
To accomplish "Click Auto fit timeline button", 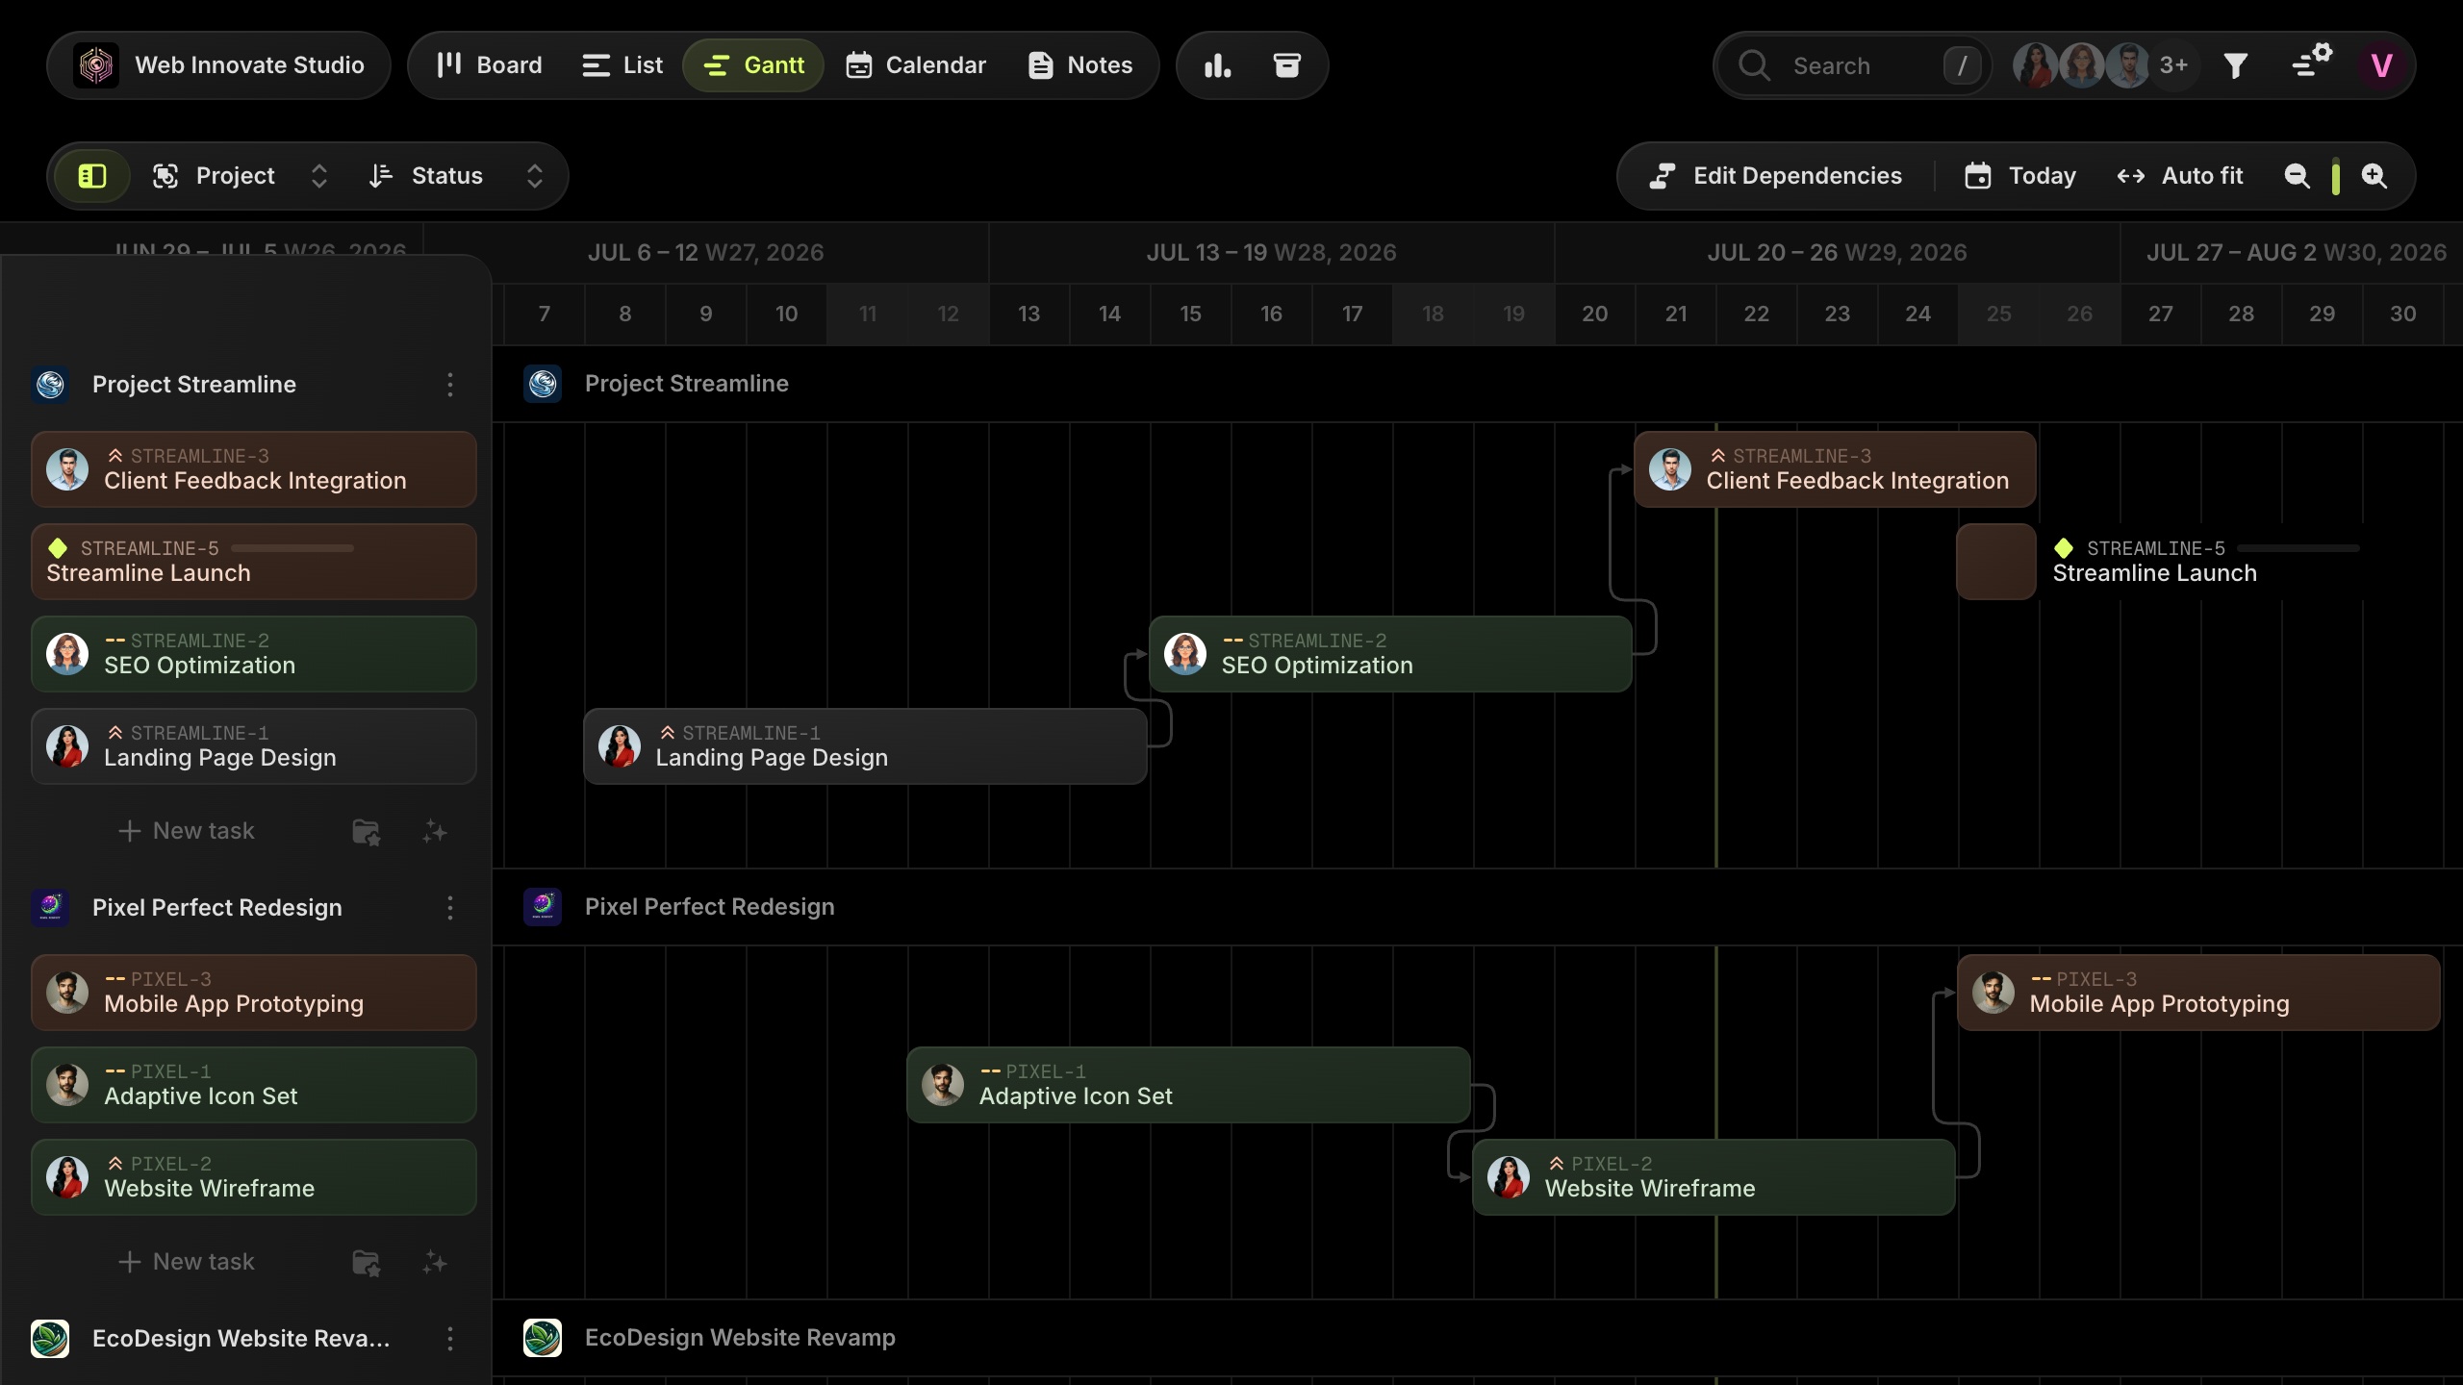I will coord(2180,176).
